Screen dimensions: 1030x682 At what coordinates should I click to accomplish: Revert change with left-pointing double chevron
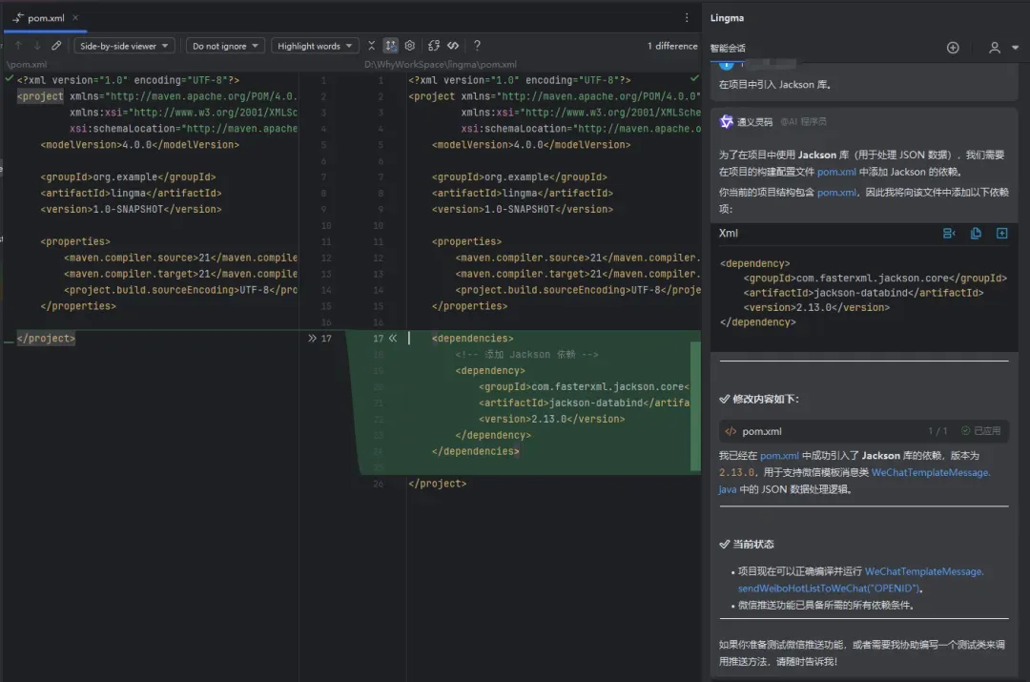[x=392, y=339]
